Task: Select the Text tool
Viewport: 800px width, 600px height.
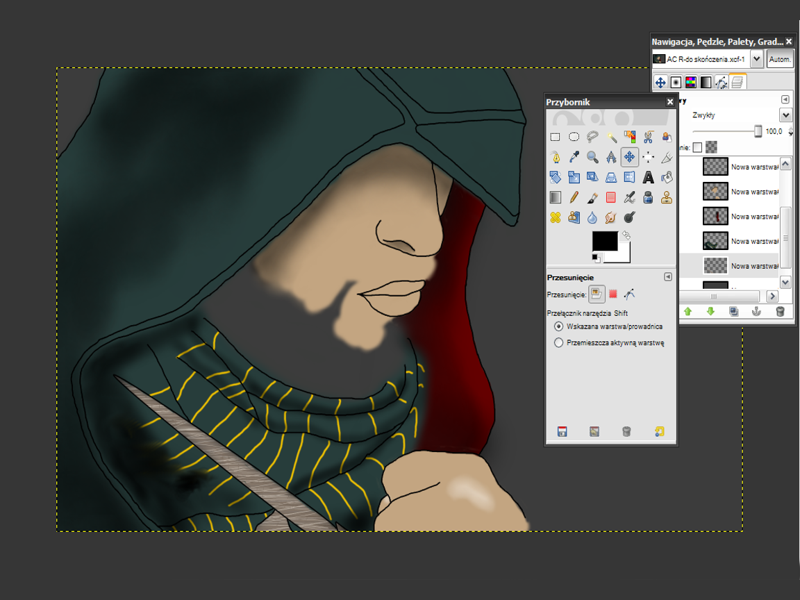Action: (649, 177)
